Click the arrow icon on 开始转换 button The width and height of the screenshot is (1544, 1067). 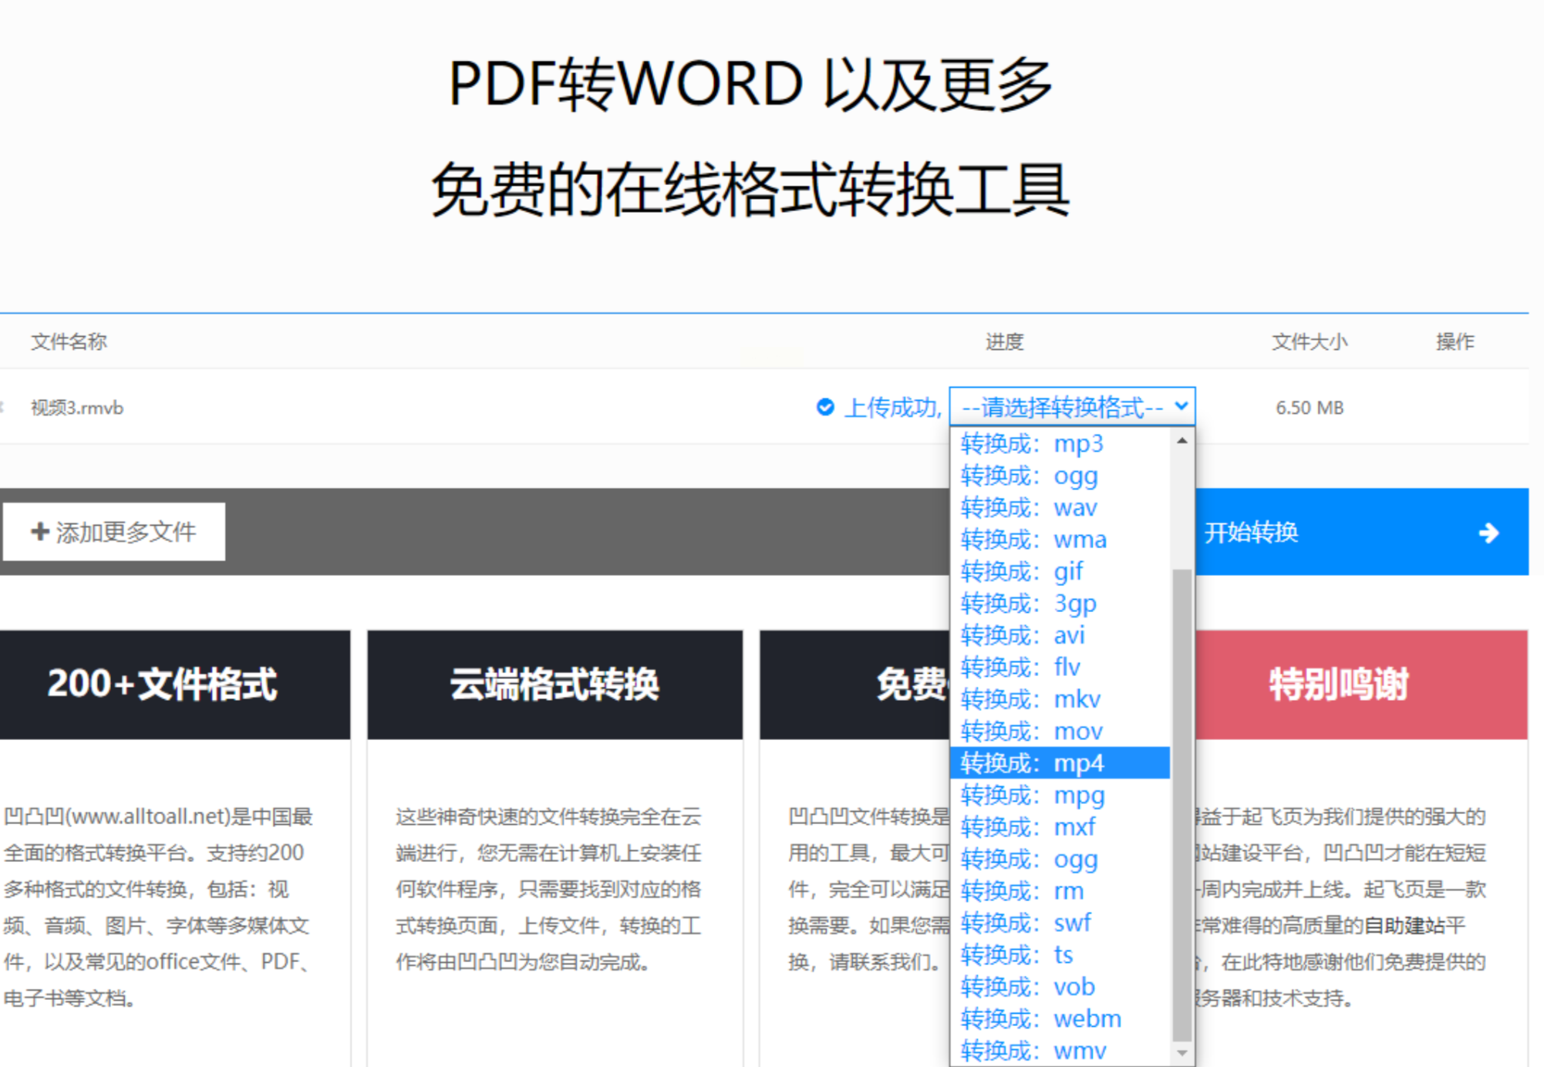[1488, 532]
